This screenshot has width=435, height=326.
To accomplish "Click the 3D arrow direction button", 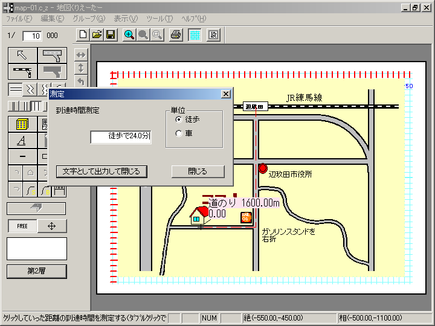I will [x=36, y=208].
